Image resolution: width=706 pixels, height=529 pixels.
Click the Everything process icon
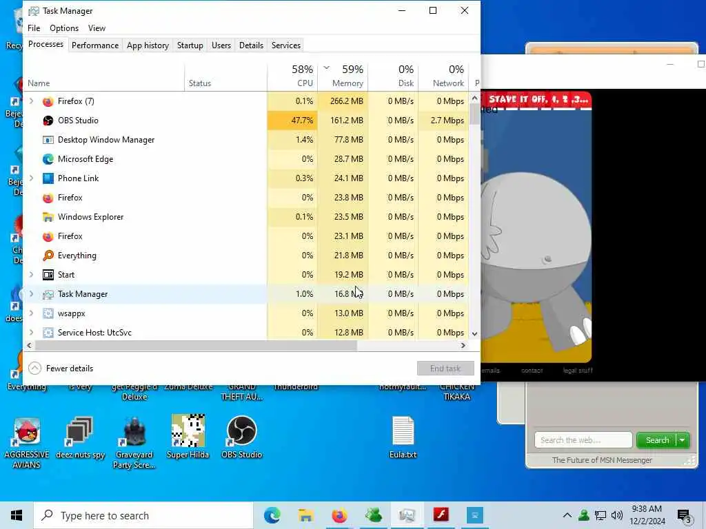pos(48,256)
